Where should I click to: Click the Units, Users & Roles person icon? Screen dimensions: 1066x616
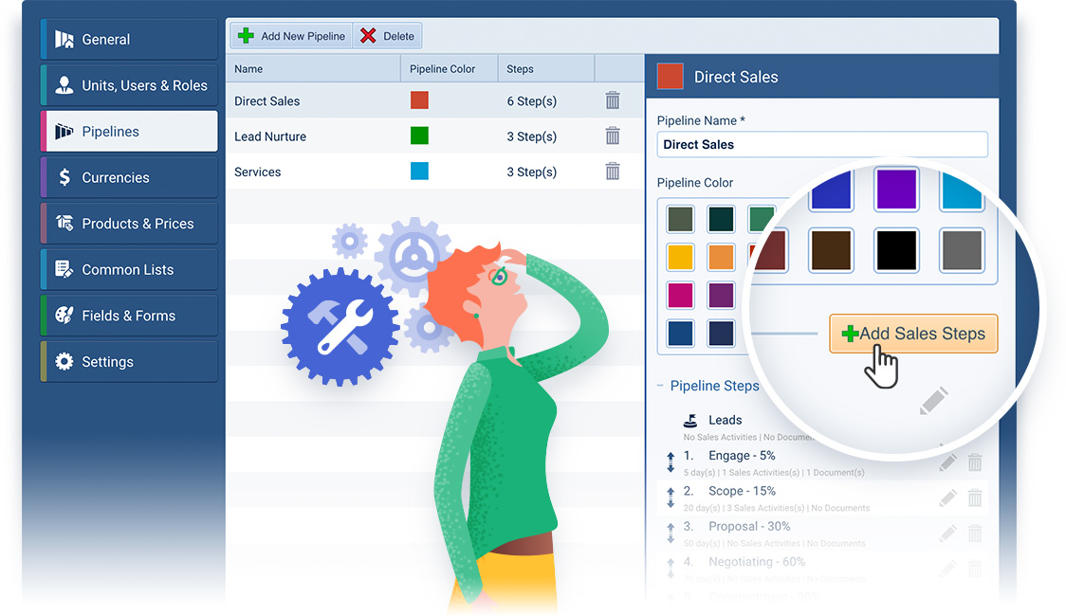click(x=64, y=84)
